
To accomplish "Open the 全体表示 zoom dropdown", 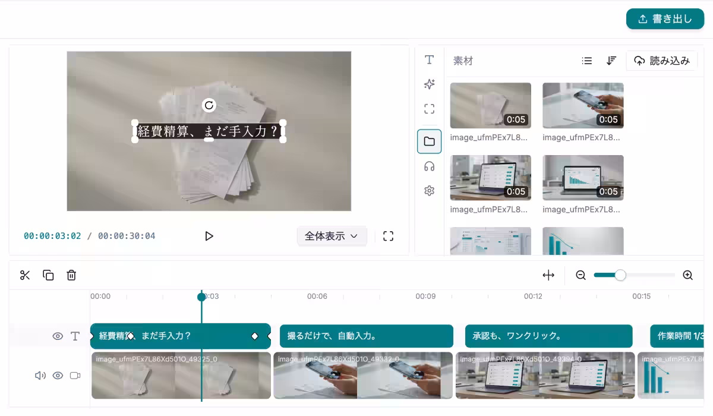I will 332,236.
